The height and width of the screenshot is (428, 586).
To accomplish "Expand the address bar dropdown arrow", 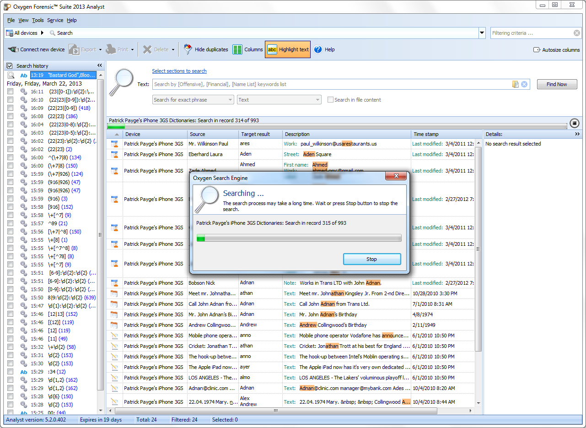I will 482,33.
